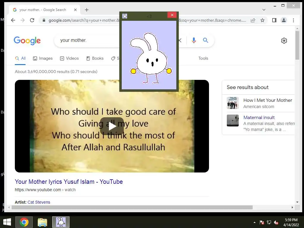The width and height of the screenshot is (304, 228).
Task: Open the Chrome profile avatar menu
Action: pyautogui.click(x=284, y=20)
